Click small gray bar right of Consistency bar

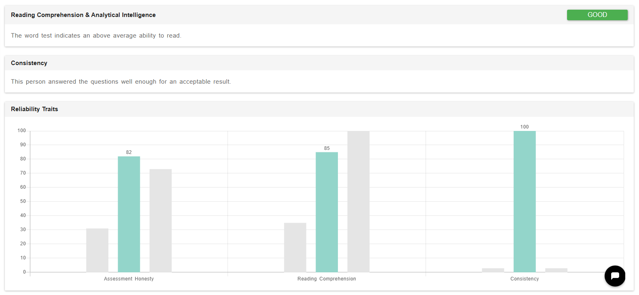coord(556,270)
